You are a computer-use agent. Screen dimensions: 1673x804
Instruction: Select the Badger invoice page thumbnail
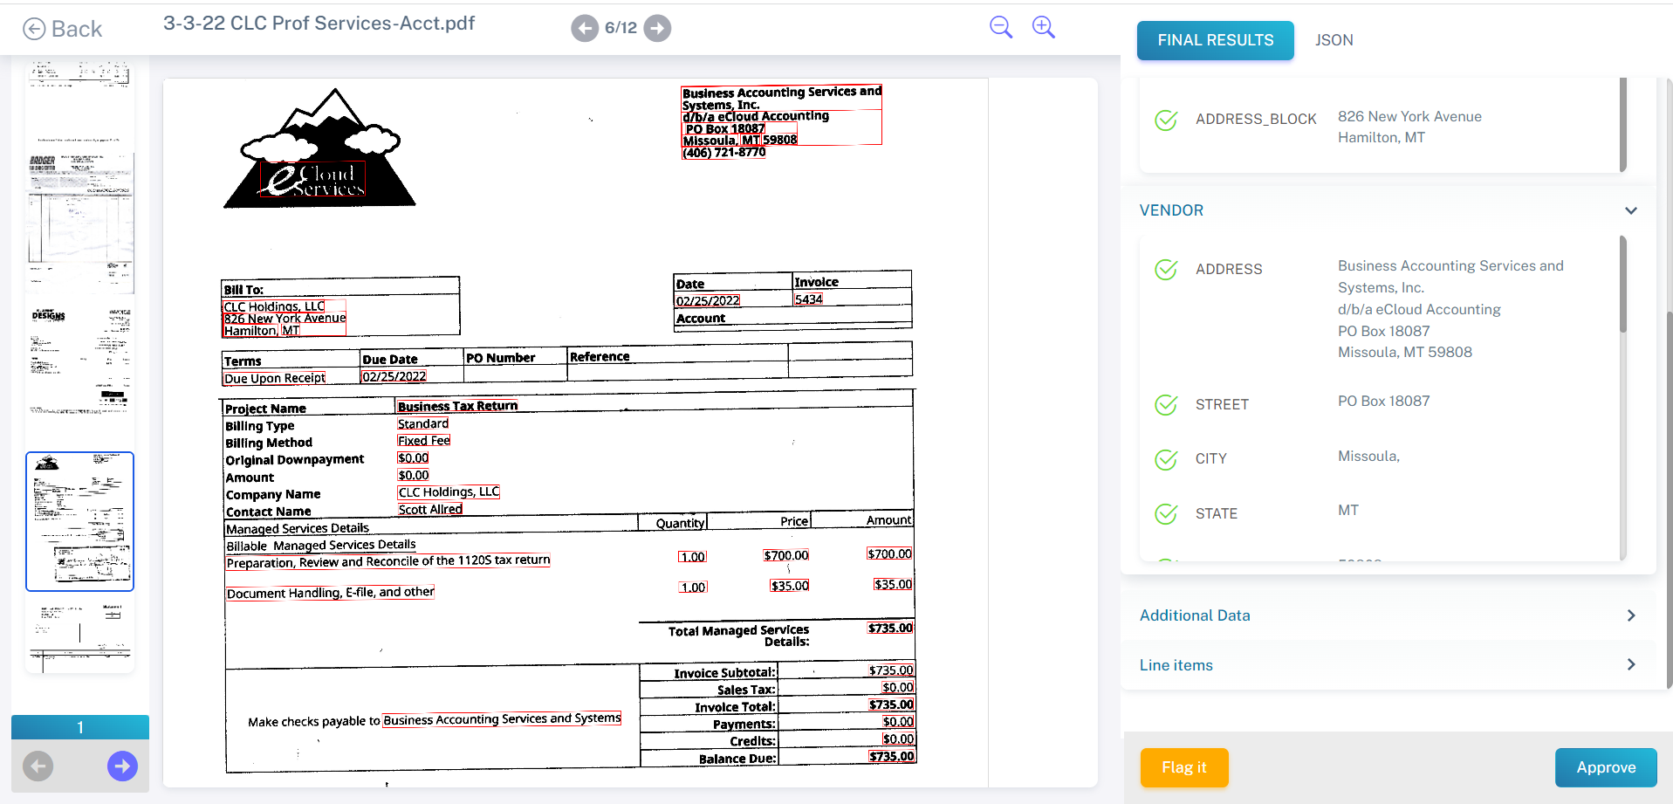79,223
